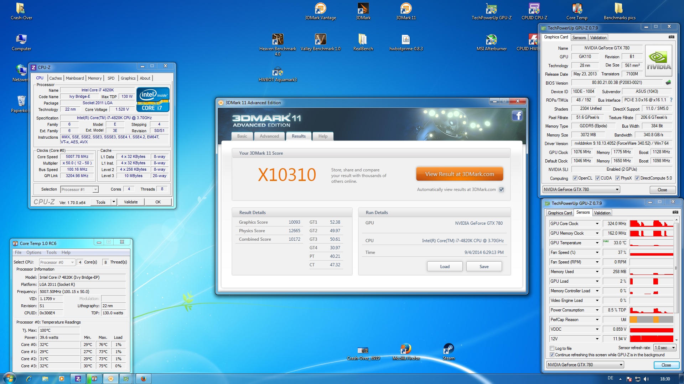The image size is (684, 384).
Task: Toggle the PhysX checkbox in GPU-Z
Action: coord(617,178)
